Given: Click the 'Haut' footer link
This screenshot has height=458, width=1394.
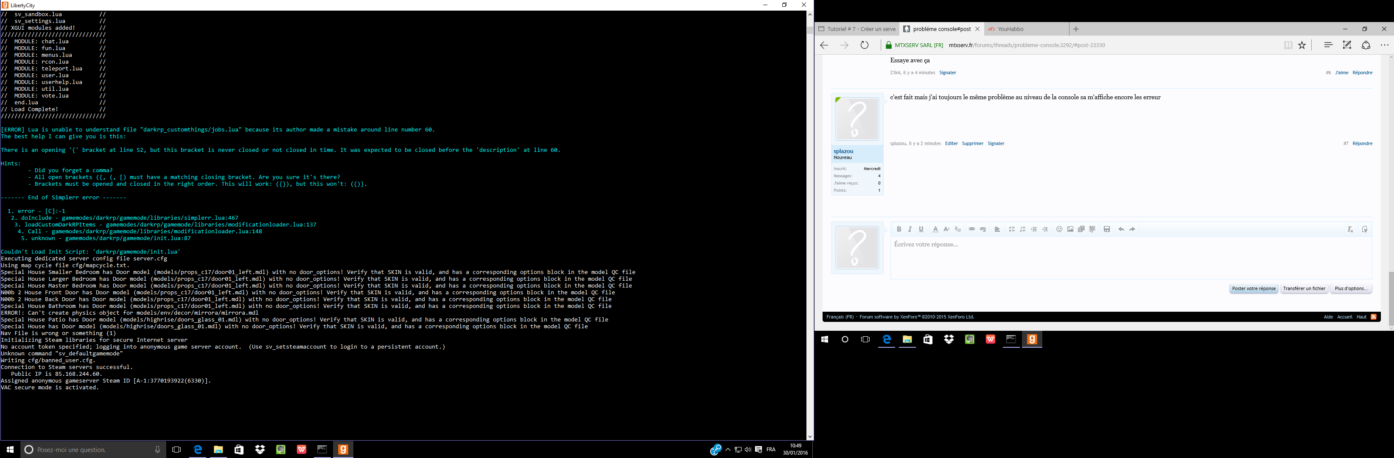Looking at the screenshot, I should (1361, 317).
